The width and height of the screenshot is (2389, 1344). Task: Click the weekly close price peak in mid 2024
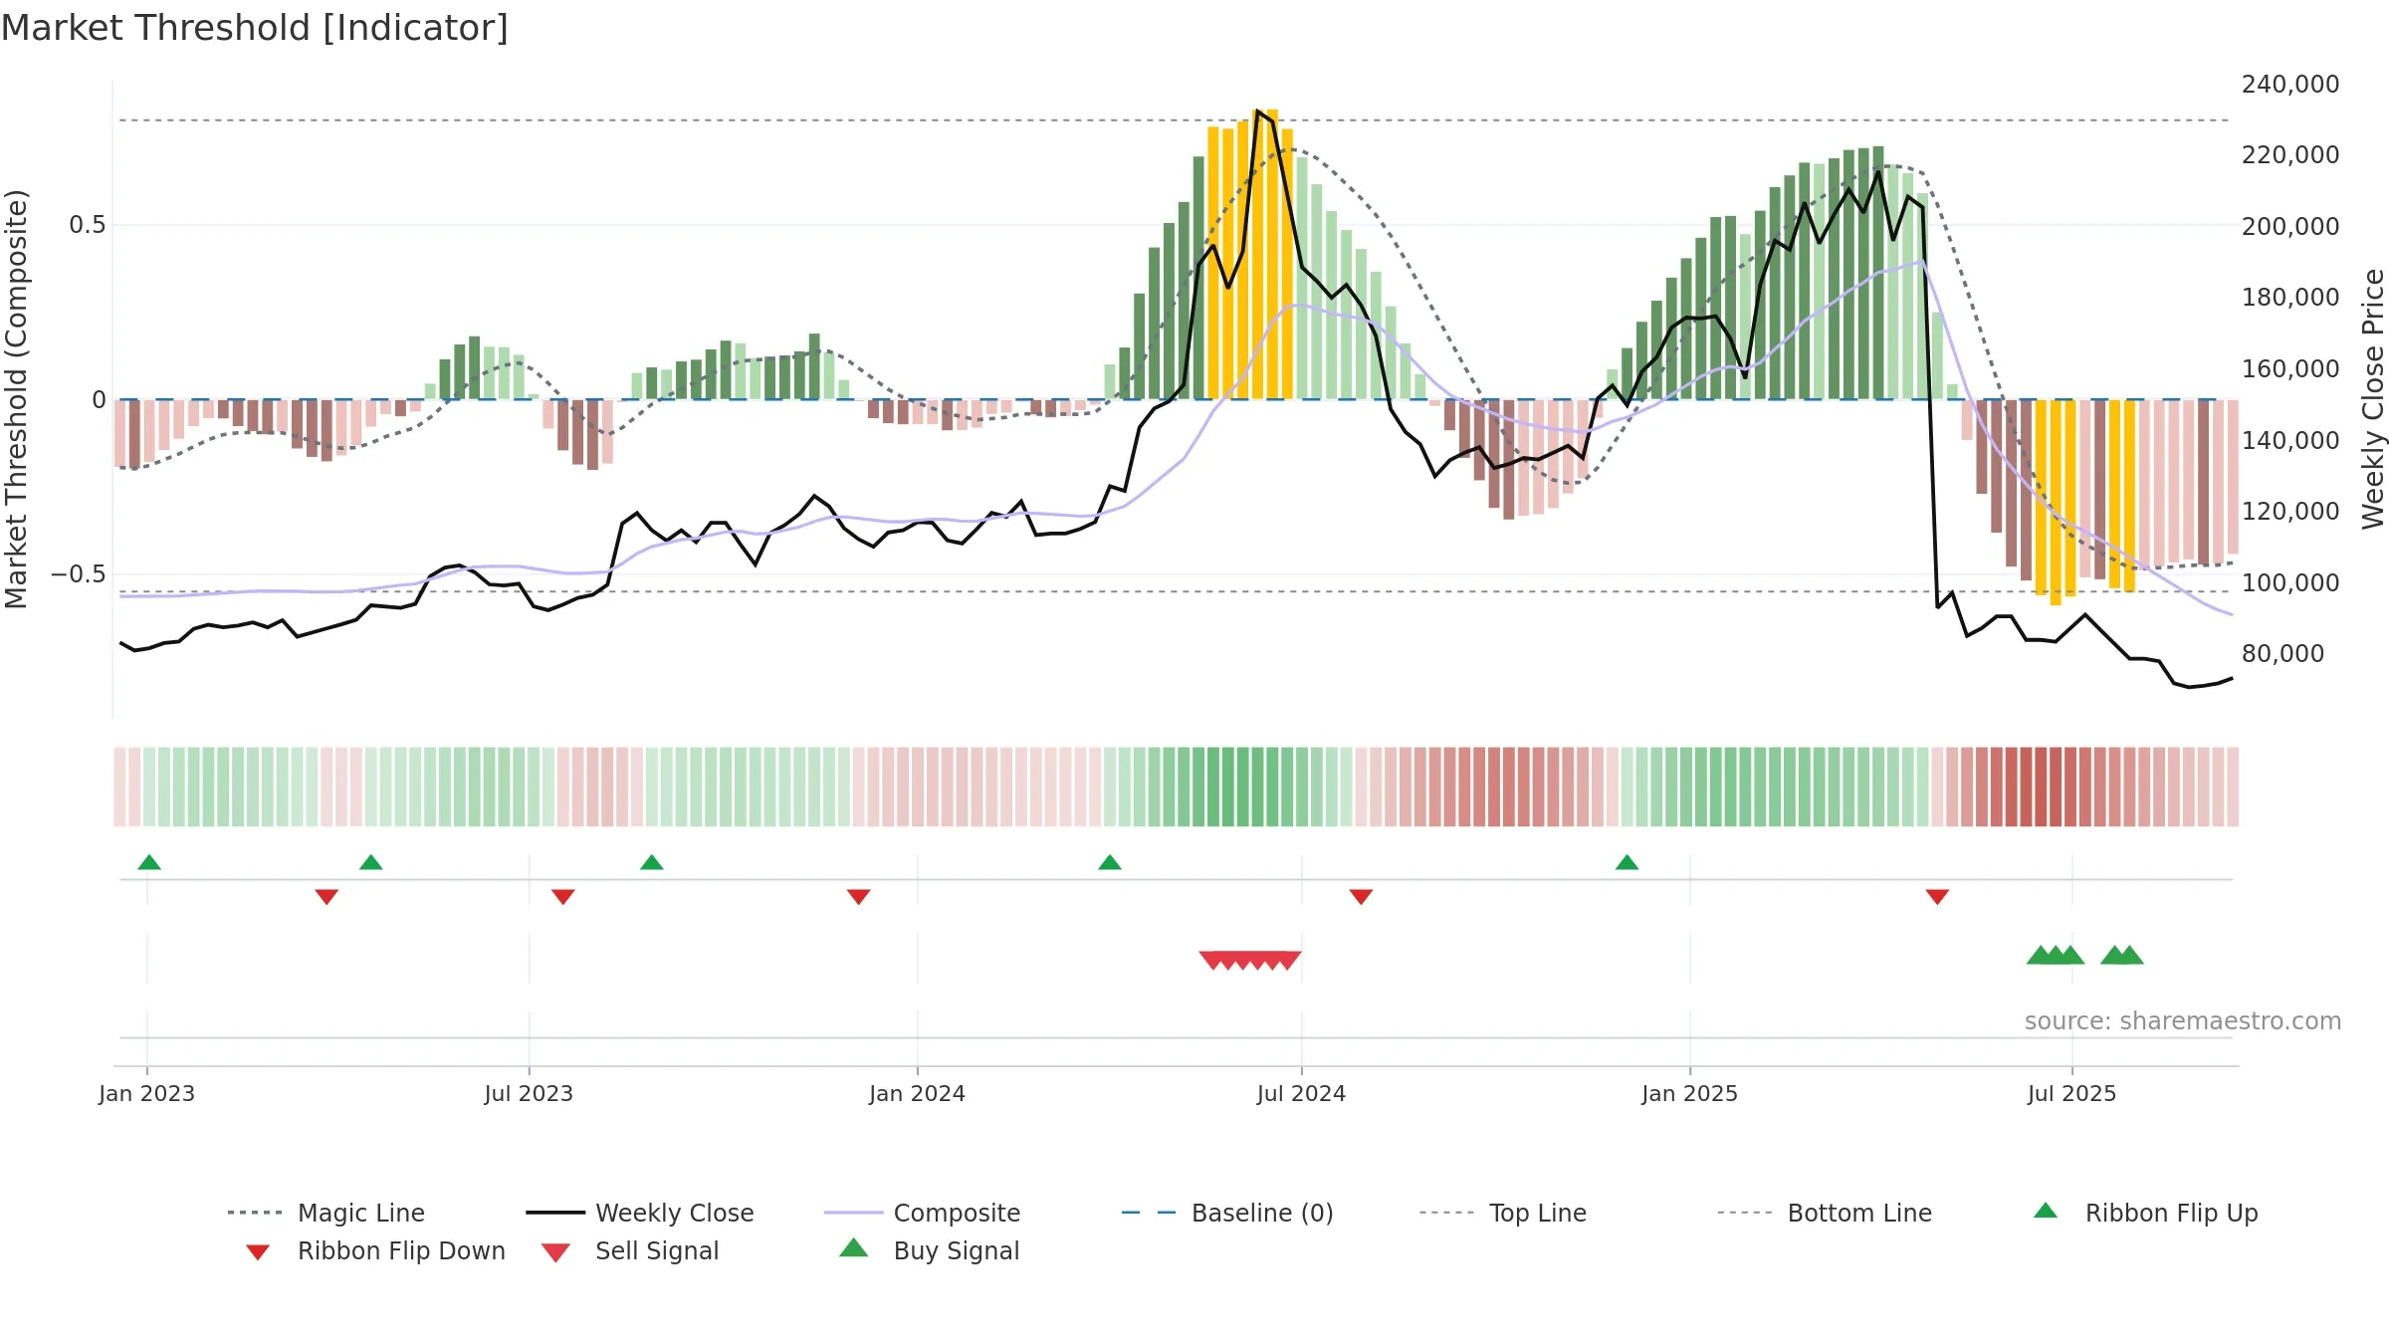pyautogui.click(x=1258, y=111)
